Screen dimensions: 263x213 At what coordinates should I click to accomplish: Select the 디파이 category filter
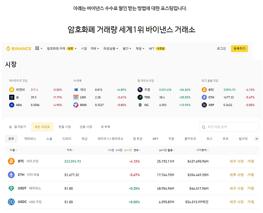pyautogui.click(x=67, y=139)
